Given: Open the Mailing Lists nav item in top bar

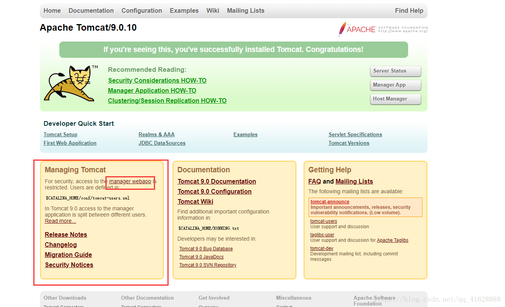Looking at the screenshot, I should [246, 11].
